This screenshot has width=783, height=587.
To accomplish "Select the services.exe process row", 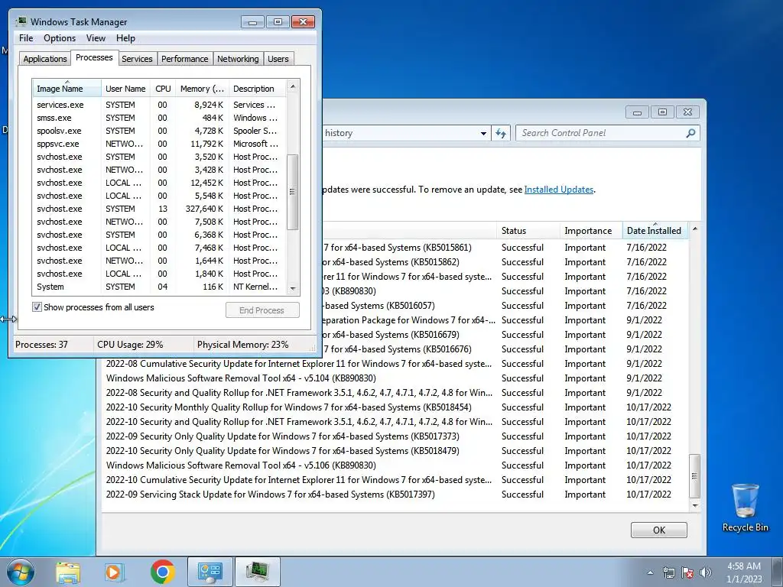I will coord(159,105).
